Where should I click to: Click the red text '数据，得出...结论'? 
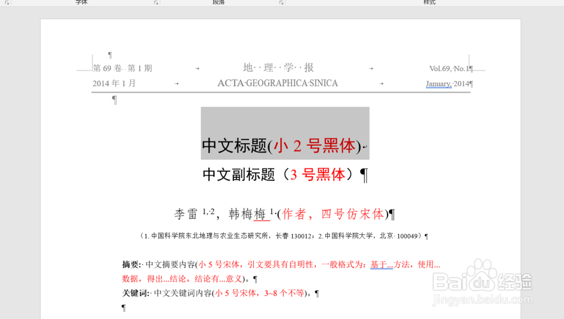click(154, 279)
